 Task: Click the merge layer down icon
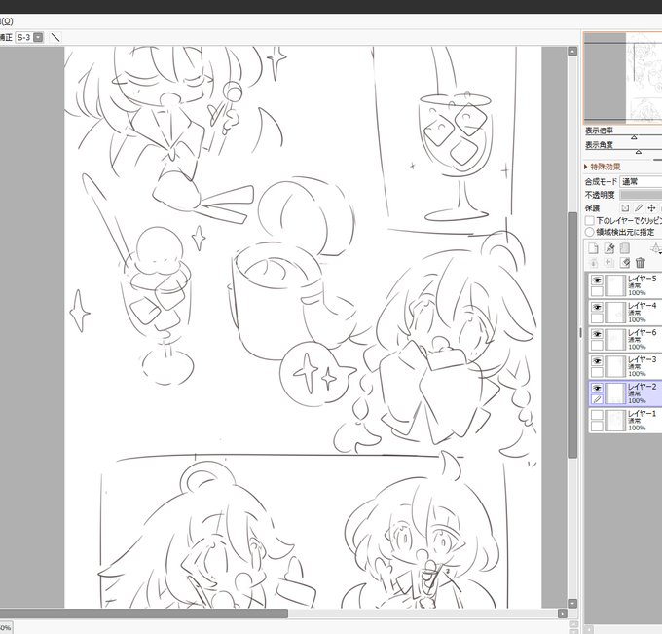pos(609,263)
